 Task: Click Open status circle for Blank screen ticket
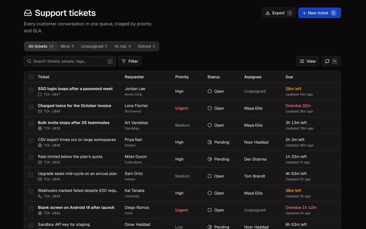[x=210, y=210]
